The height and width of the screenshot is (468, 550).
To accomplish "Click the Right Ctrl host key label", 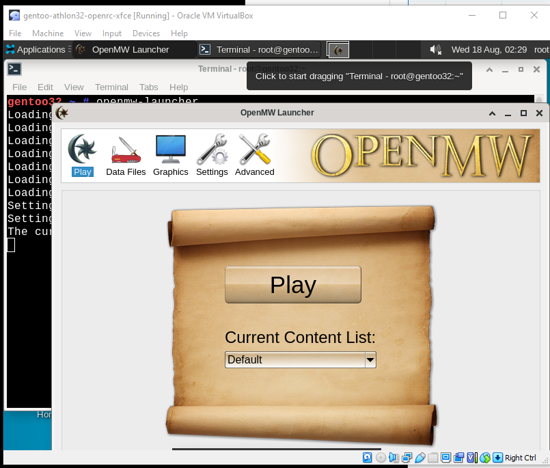I will pos(520,458).
